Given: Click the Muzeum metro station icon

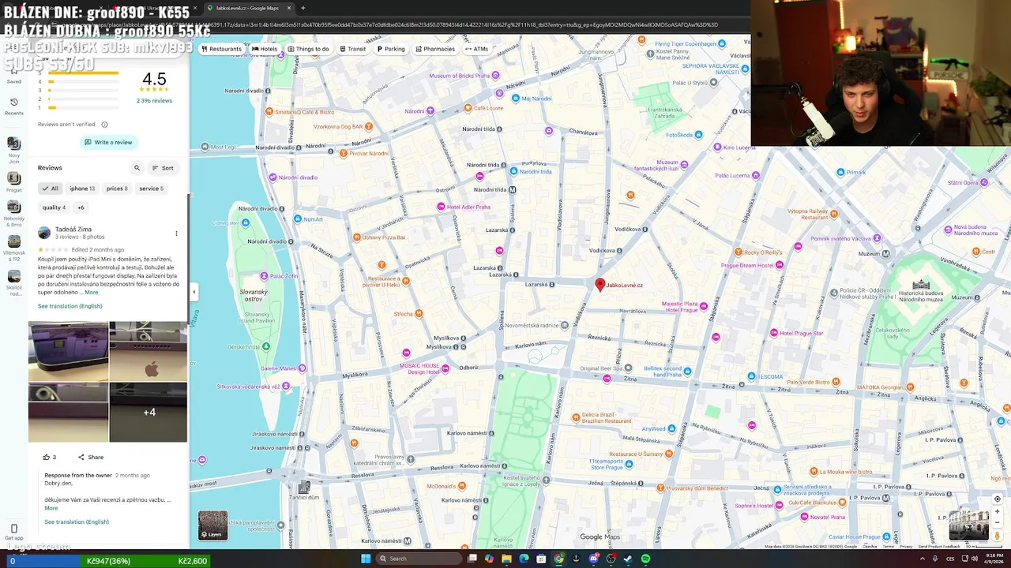Looking at the screenshot, I should coord(885,254).
